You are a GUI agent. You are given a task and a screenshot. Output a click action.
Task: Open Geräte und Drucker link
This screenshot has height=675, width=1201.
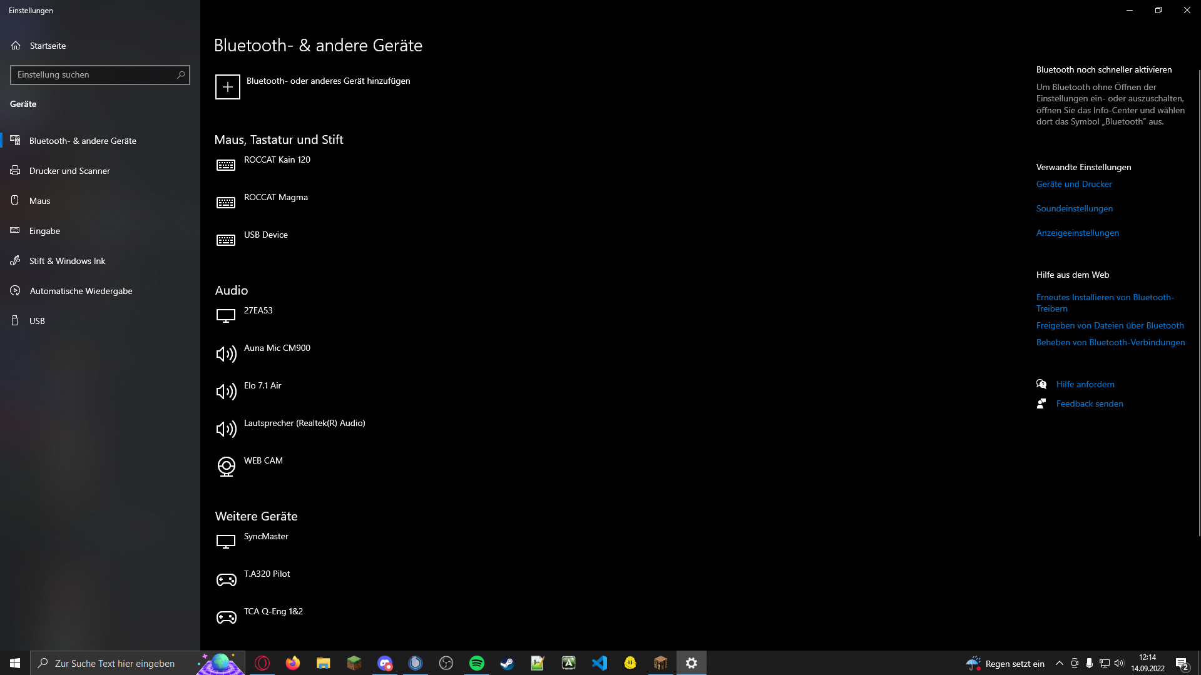coord(1074,184)
